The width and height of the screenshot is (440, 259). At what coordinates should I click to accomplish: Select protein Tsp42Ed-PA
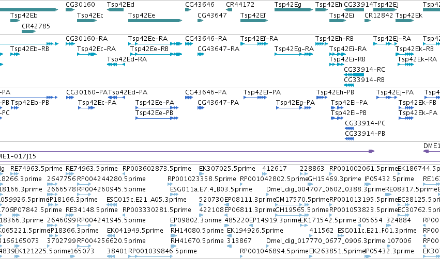[x=128, y=92]
